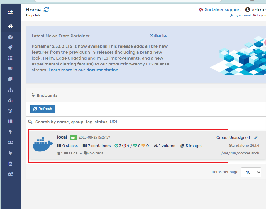Open Stacks list icon in sidebar

point(10,58)
